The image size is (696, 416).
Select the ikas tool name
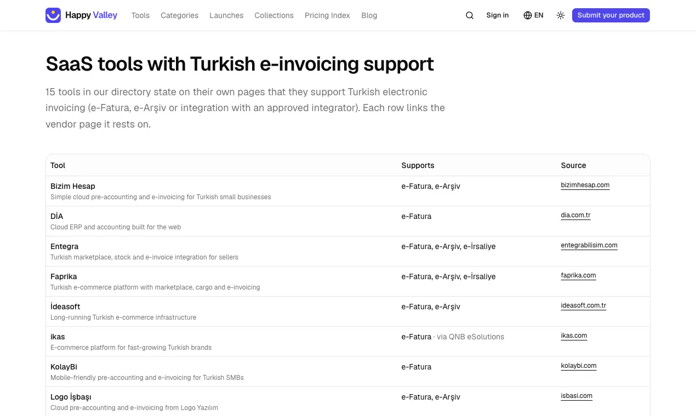[58, 337]
